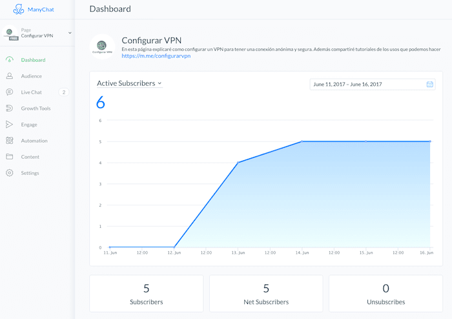Click the Growth Tools magnet icon
This screenshot has height=319, width=452.
coord(10,108)
